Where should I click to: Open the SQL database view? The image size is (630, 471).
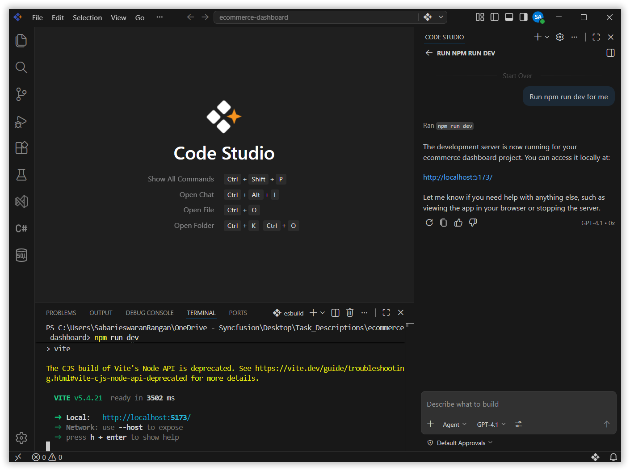[x=21, y=255]
